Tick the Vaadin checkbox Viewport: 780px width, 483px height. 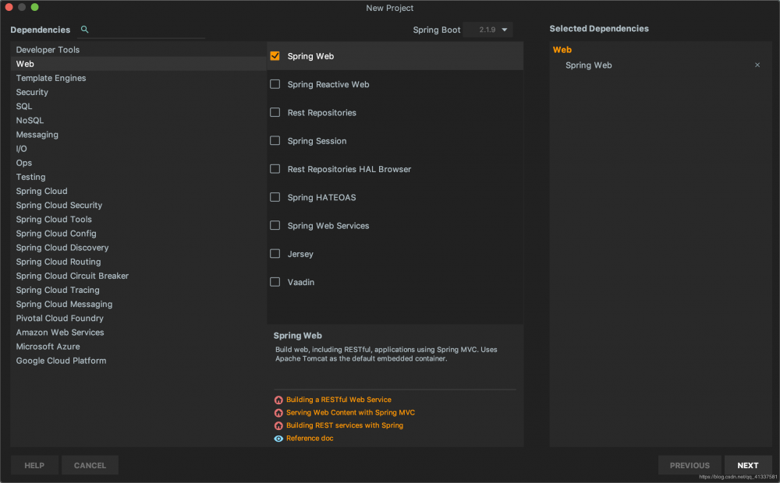[x=275, y=282]
